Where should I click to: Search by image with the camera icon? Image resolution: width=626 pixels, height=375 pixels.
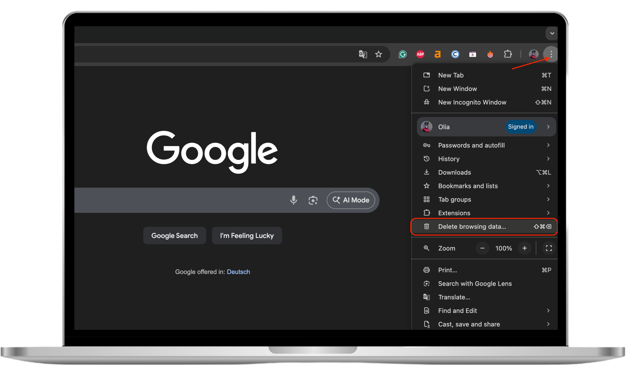(x=313, y=200)
